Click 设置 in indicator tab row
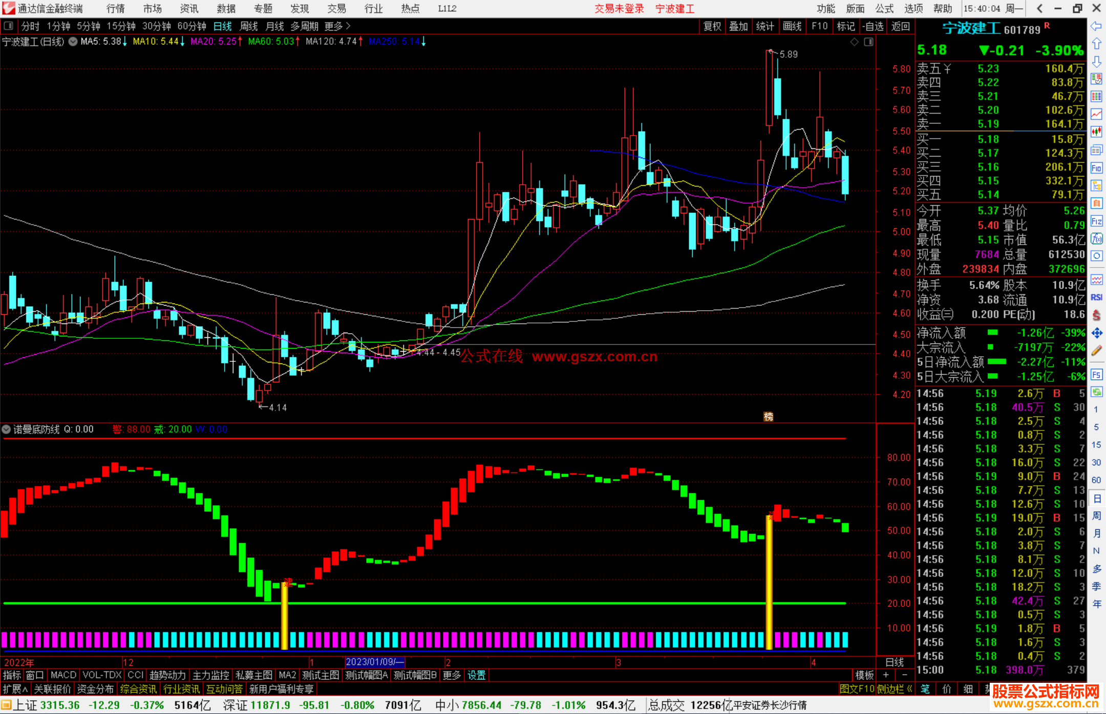The width and height of the screenshot is (1106, 714). 477,675
